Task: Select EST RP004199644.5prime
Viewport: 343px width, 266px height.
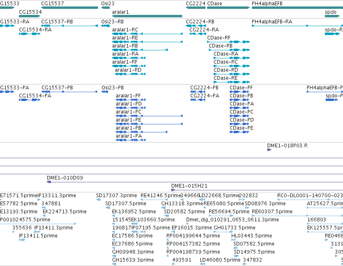Action: (x=167, y=240)
